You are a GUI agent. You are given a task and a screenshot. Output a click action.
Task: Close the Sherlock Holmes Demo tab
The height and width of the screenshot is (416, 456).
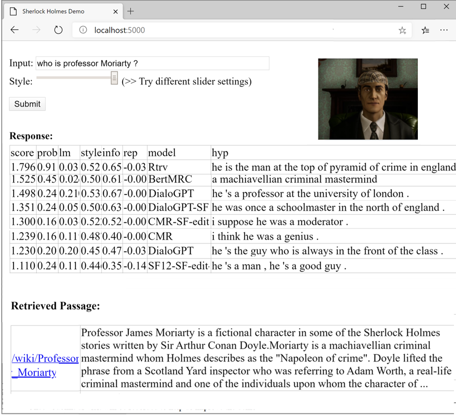116,11
